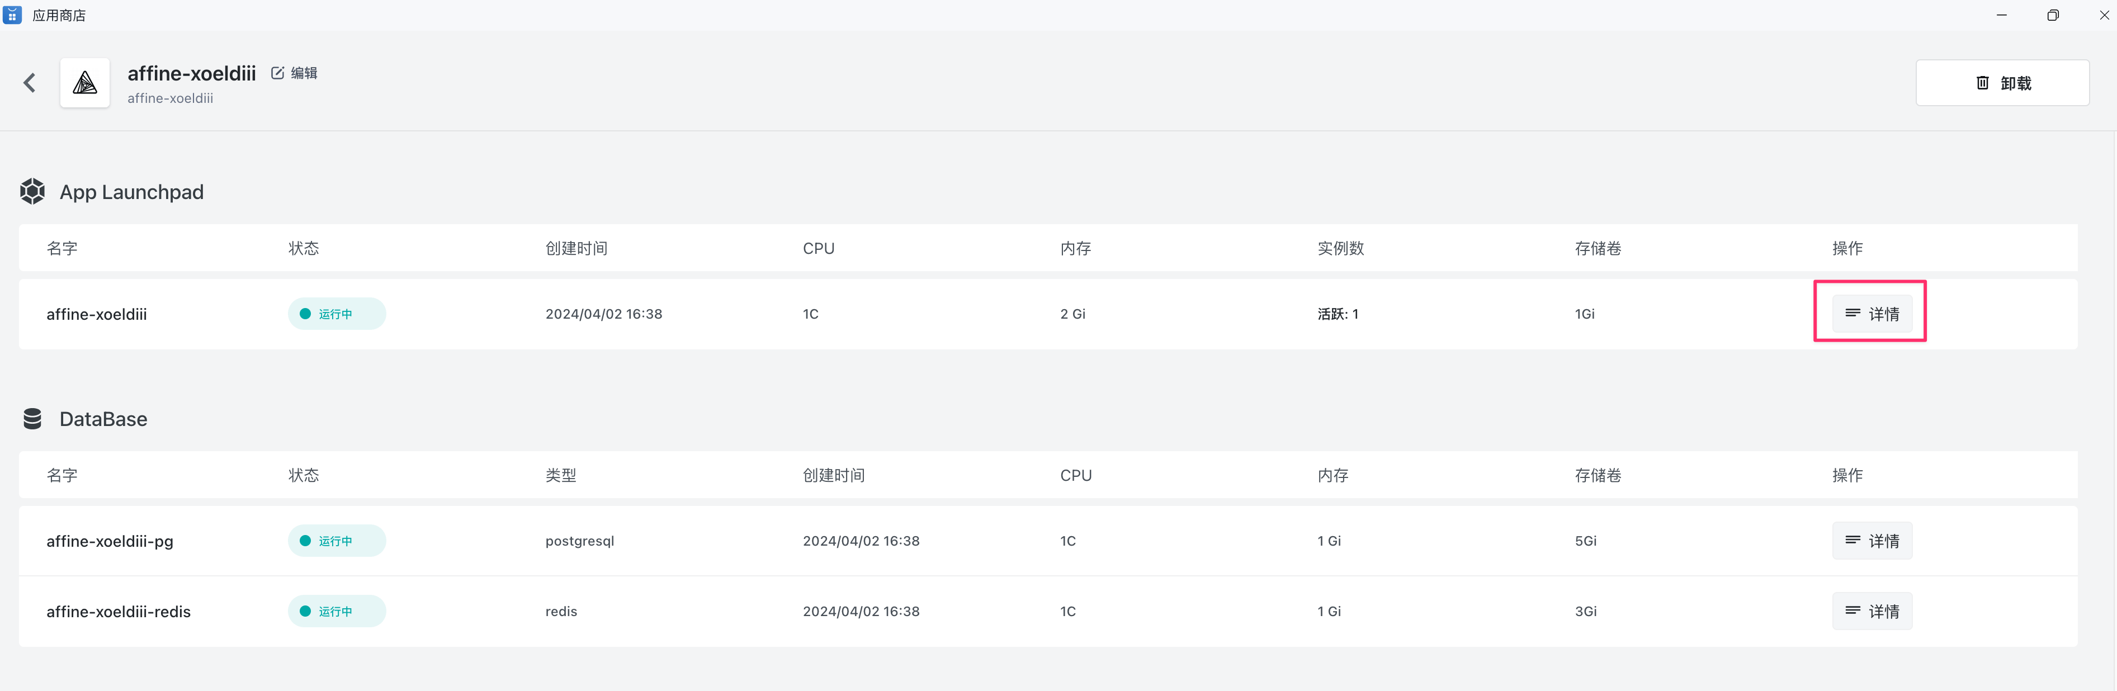Minimize the 应用商店 window

click(x=2001, y=15)
